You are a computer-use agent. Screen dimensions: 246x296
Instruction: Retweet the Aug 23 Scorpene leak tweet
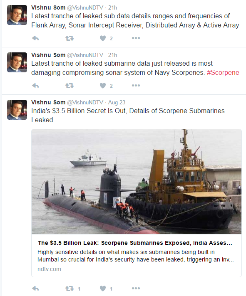(70, 289)
